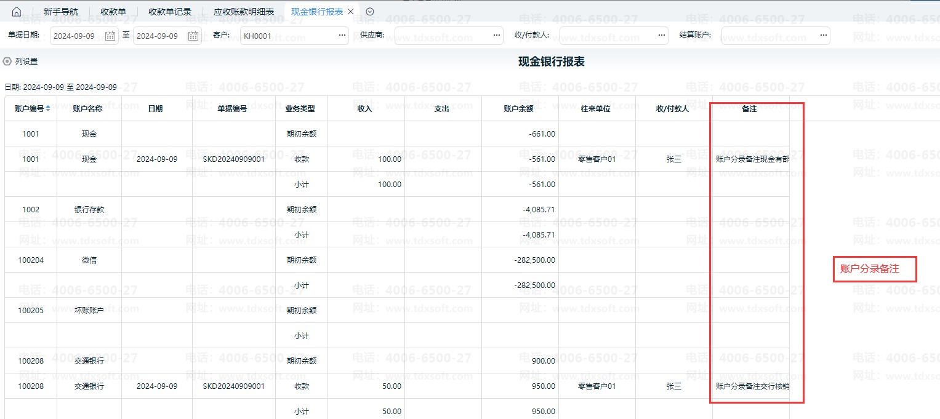Viewport: 940px width, 419px height.
Task: Close the 现金银行报表 tab
Action: point(351,12)
